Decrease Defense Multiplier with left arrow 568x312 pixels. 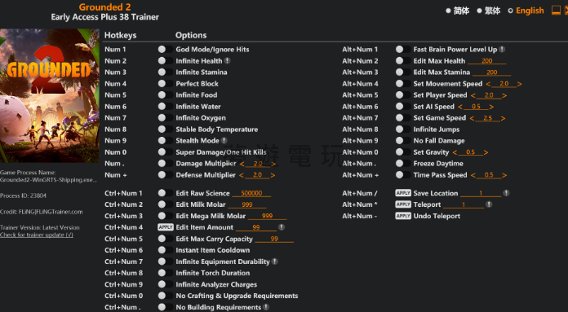point(242,175)
